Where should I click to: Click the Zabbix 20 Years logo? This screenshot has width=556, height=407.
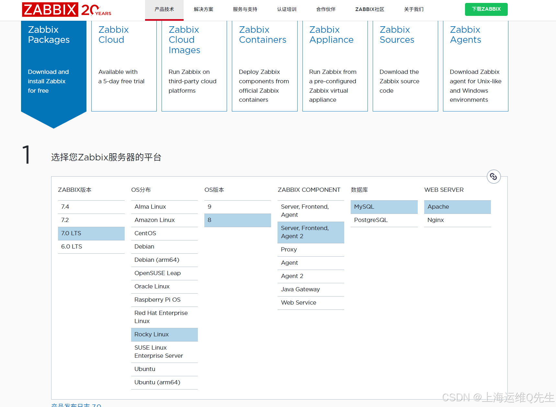(66, 9)
